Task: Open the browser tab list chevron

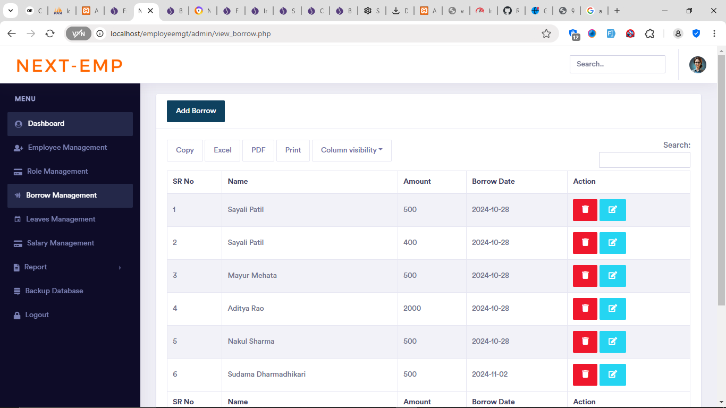Action: click(10, 11)
